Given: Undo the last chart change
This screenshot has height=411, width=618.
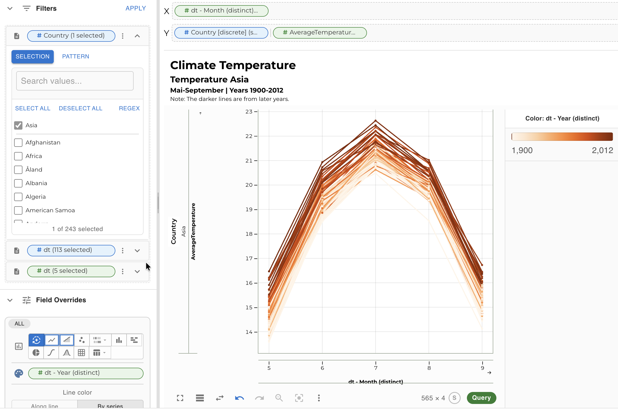Looking at the screenshot, I should [x=240, y=398].
